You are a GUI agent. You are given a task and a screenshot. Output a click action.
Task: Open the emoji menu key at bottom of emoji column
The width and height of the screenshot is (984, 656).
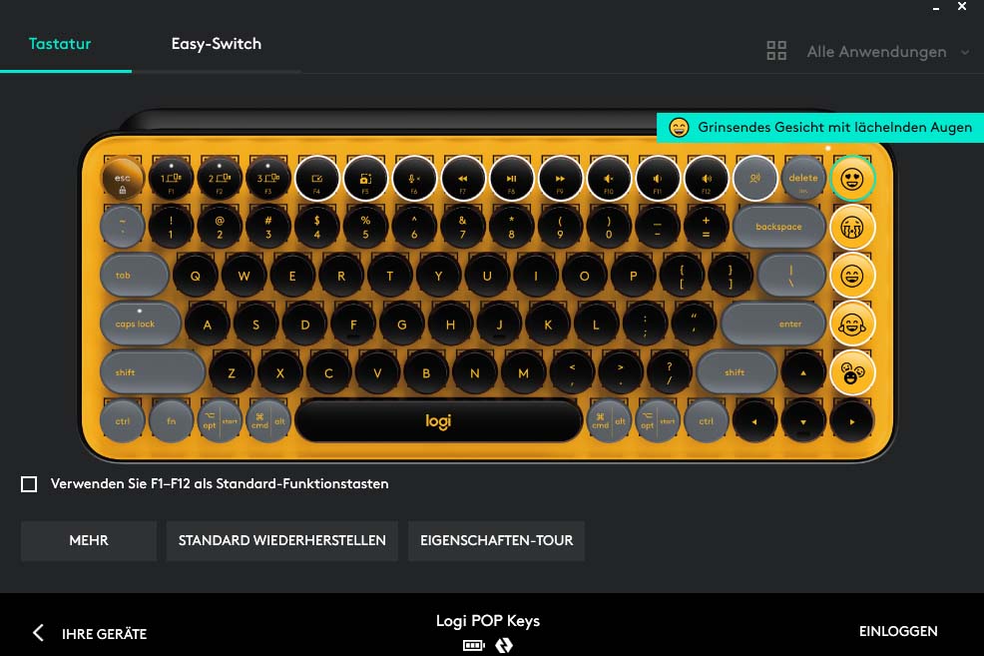point(851,372)
